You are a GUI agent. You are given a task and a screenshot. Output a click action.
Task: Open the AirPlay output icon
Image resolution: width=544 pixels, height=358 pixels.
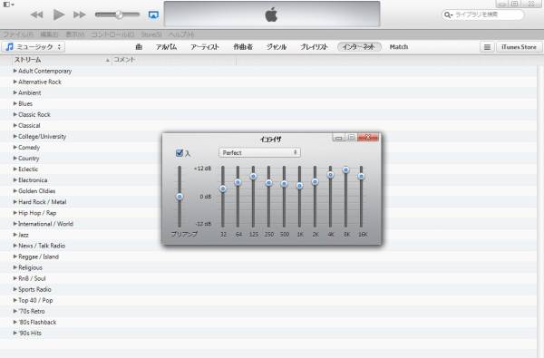153,15
